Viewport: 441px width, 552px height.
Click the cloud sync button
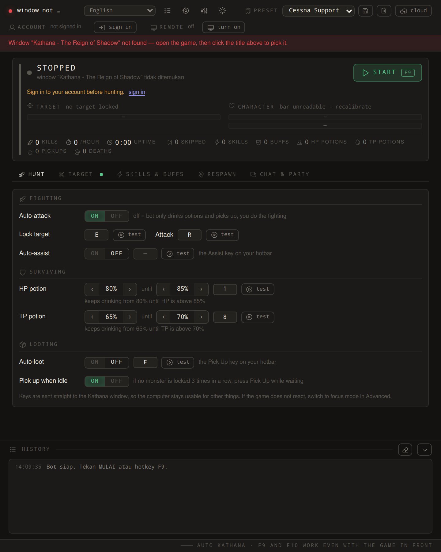tap(413, 11)
